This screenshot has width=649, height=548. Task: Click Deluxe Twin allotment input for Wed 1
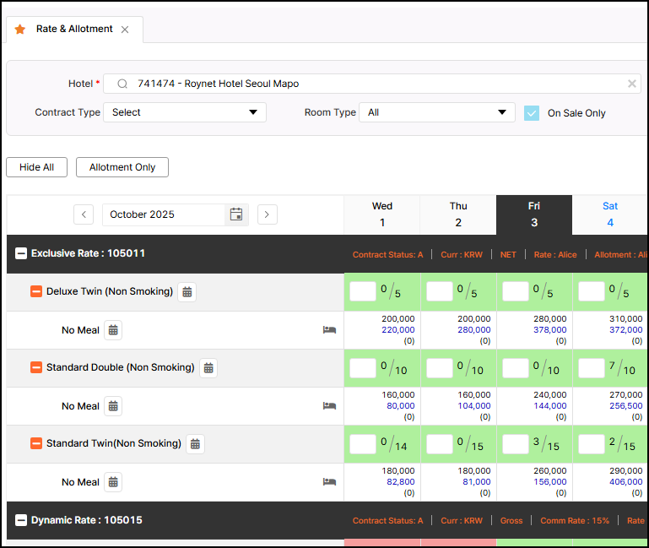[x=363, y=292]
